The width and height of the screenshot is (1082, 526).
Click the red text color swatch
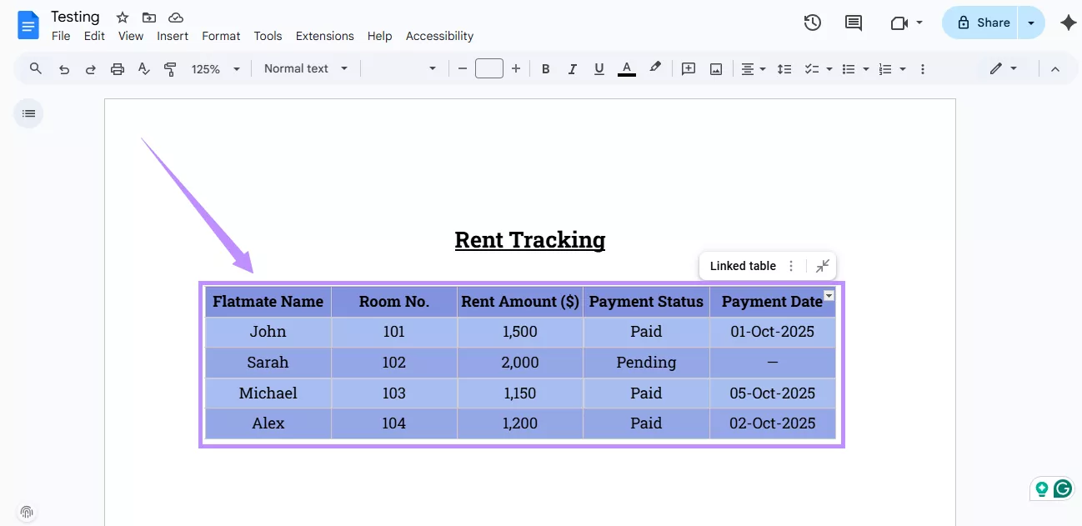pyautogui.click(x=626, y=68)
